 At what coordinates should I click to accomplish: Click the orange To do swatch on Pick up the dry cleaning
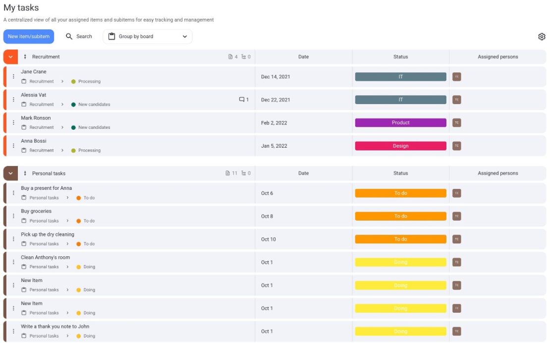[78, 243]
